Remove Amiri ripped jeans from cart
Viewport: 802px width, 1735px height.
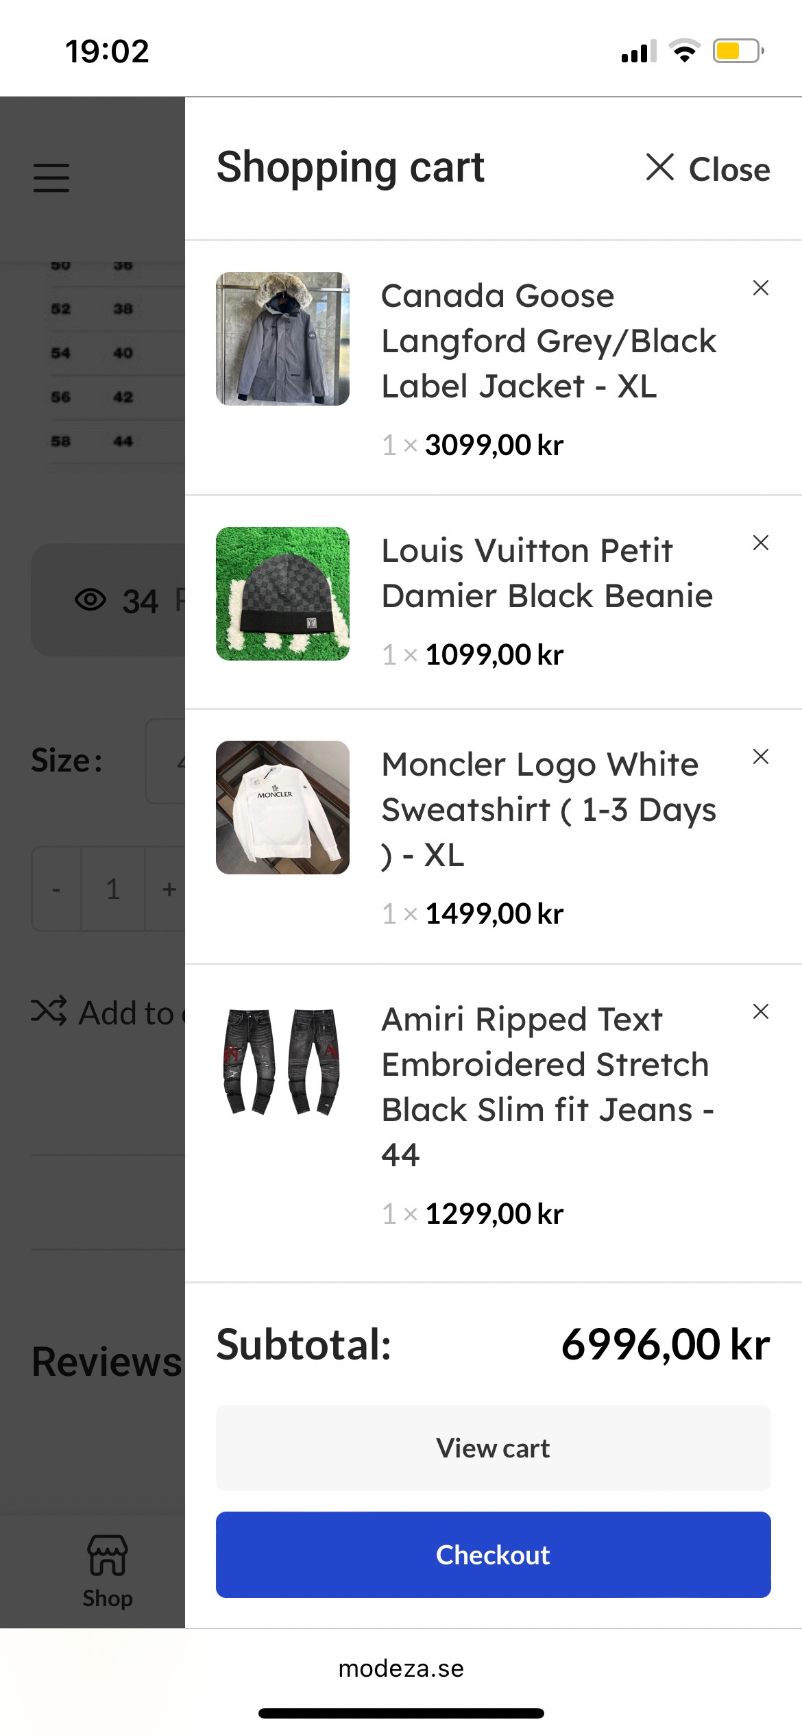click(760, 1011)
